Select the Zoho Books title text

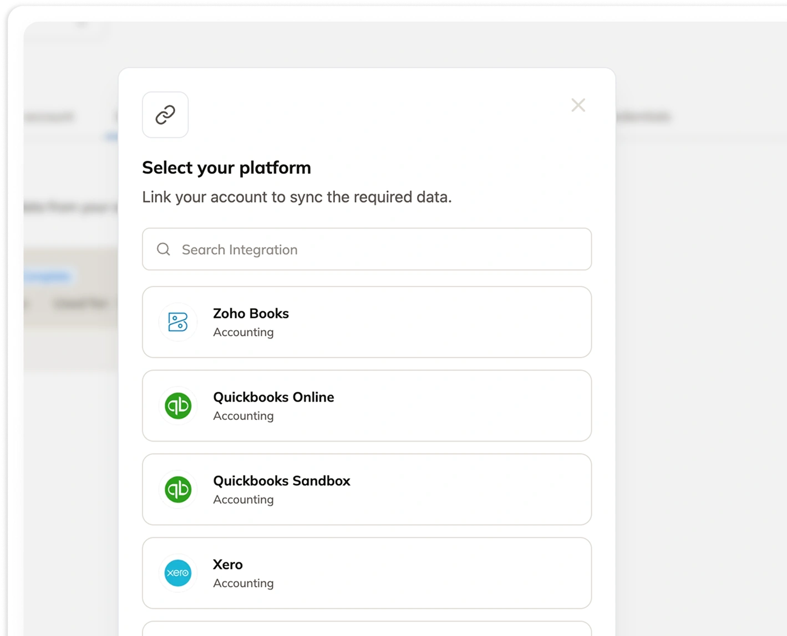[x=251, y=314]
